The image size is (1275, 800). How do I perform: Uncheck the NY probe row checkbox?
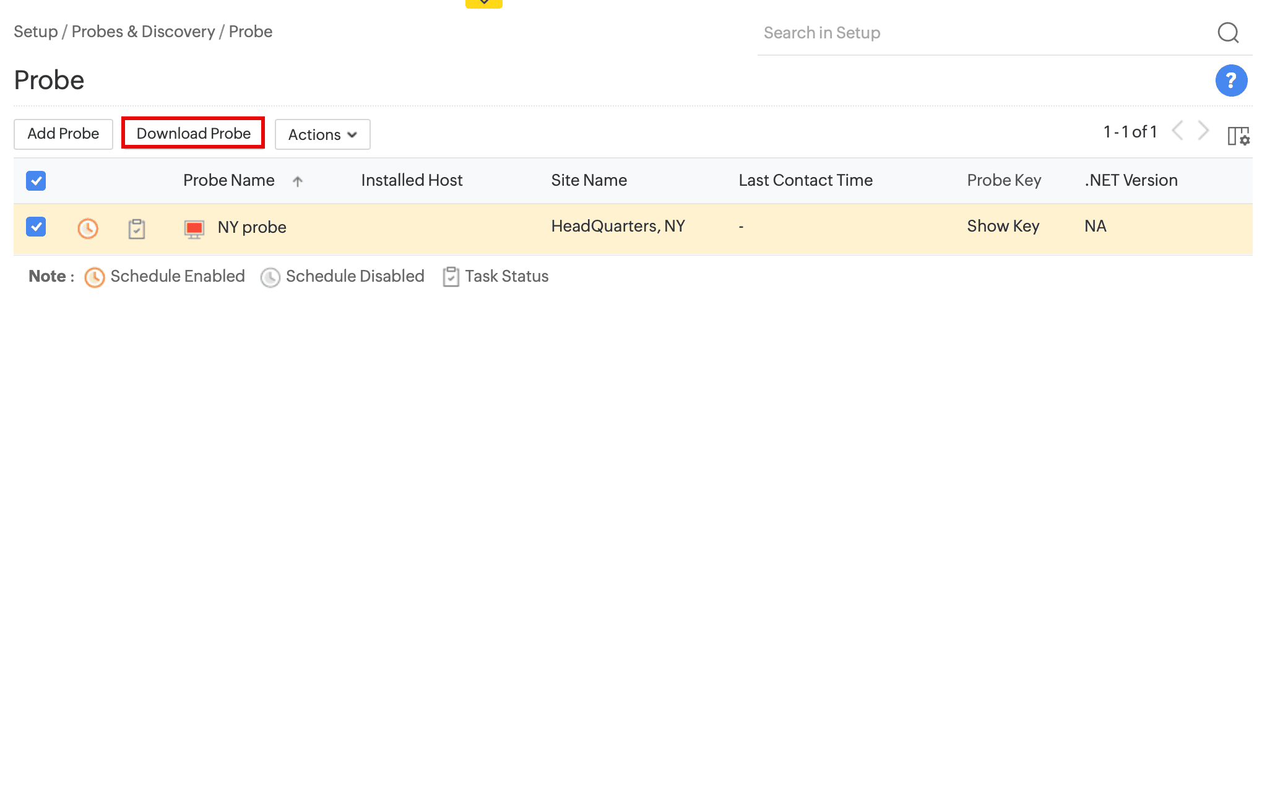pos(36,227)
